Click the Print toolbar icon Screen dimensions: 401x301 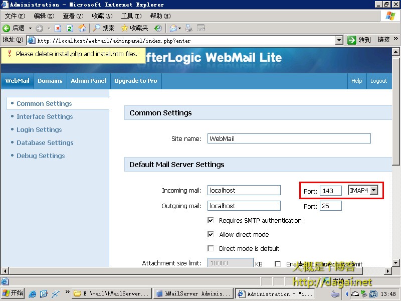point(189,28)
